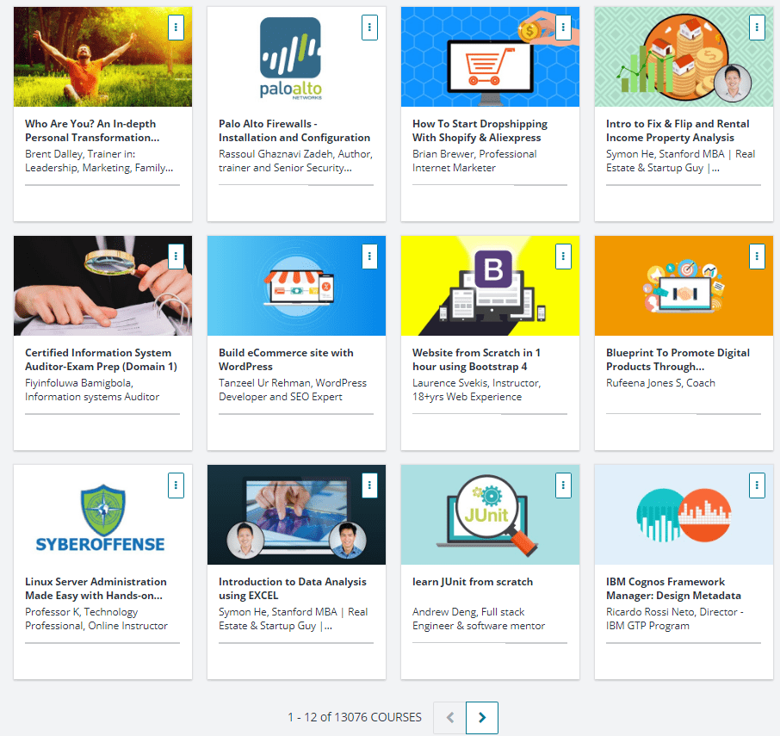
Task: Expand options menu on learn JUnit card
Action: (x=563, y=486)
